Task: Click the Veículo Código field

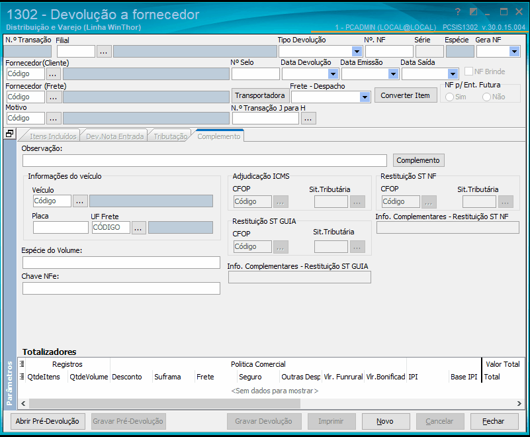Action: pyautogui.click(x=52, y=201)
